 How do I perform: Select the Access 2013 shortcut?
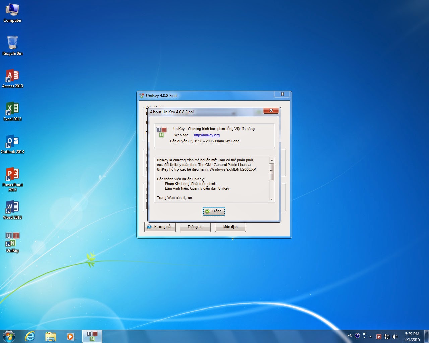12,78
